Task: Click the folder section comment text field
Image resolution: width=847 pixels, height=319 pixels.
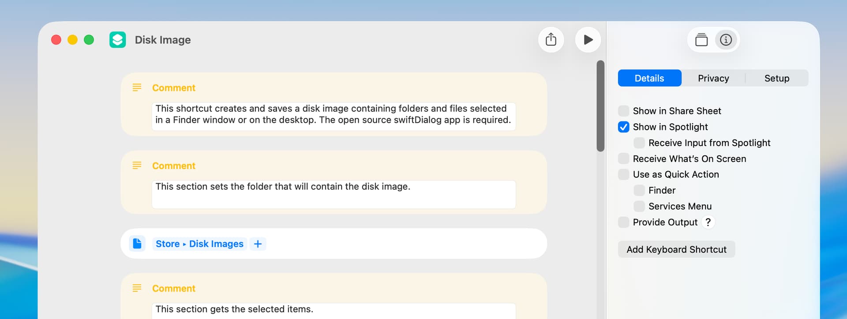Action: coord(334,194)
